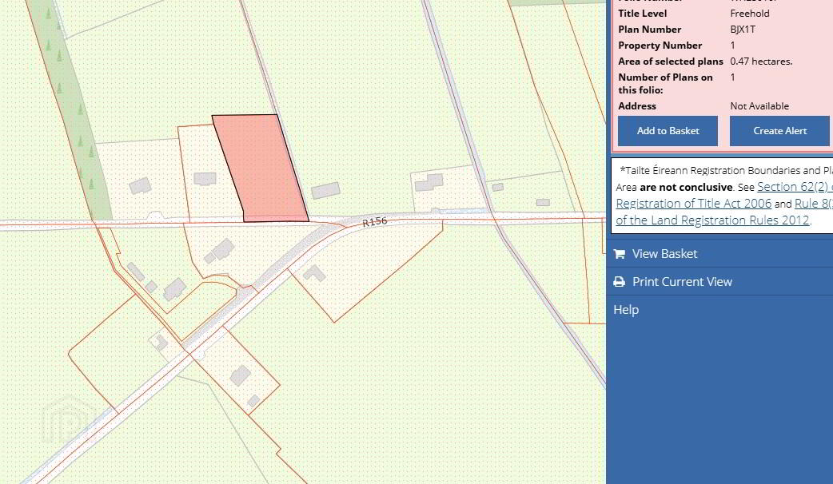Click the R156 road label on map

tap(374, 223)
